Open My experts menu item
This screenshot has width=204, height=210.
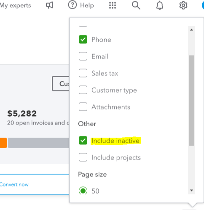tap(15, 5)
